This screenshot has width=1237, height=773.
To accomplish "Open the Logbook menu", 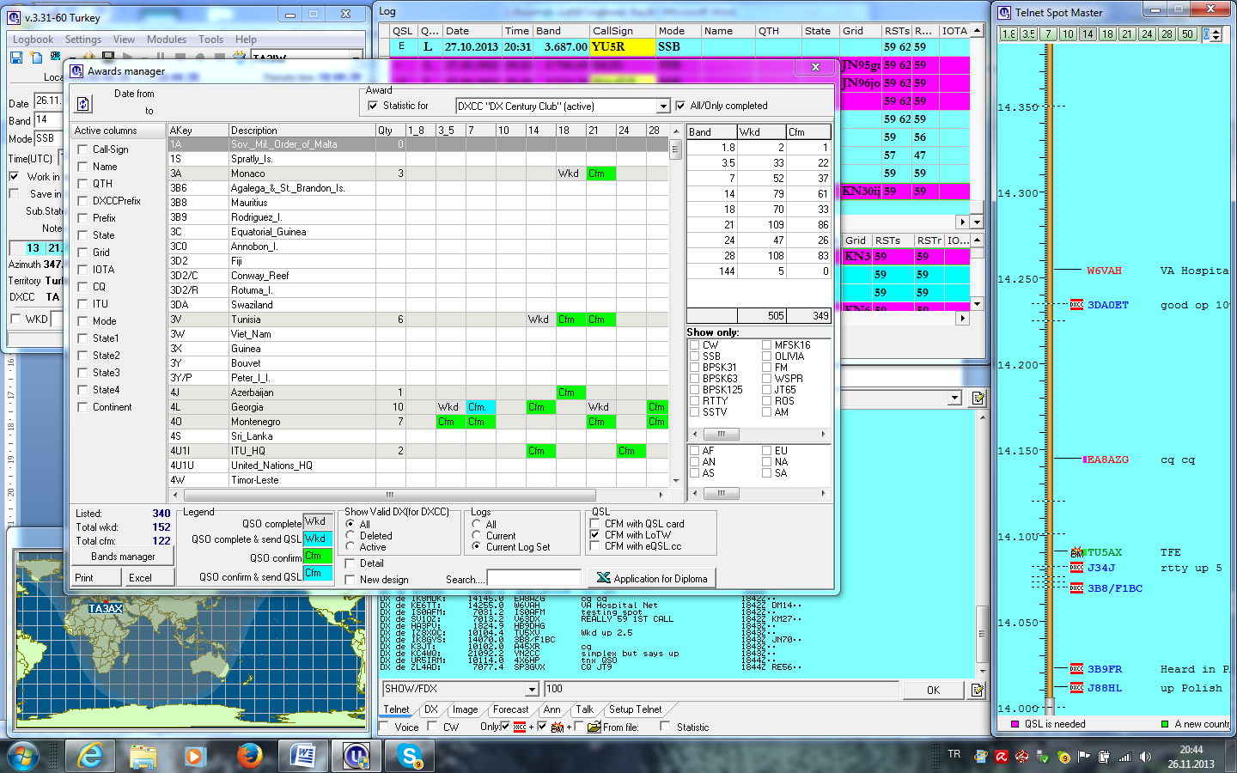I will 33,40.
